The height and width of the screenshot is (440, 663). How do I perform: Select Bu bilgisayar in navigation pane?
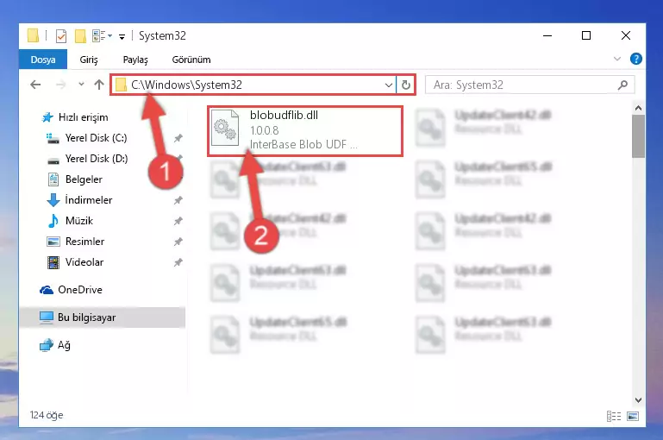86,317
